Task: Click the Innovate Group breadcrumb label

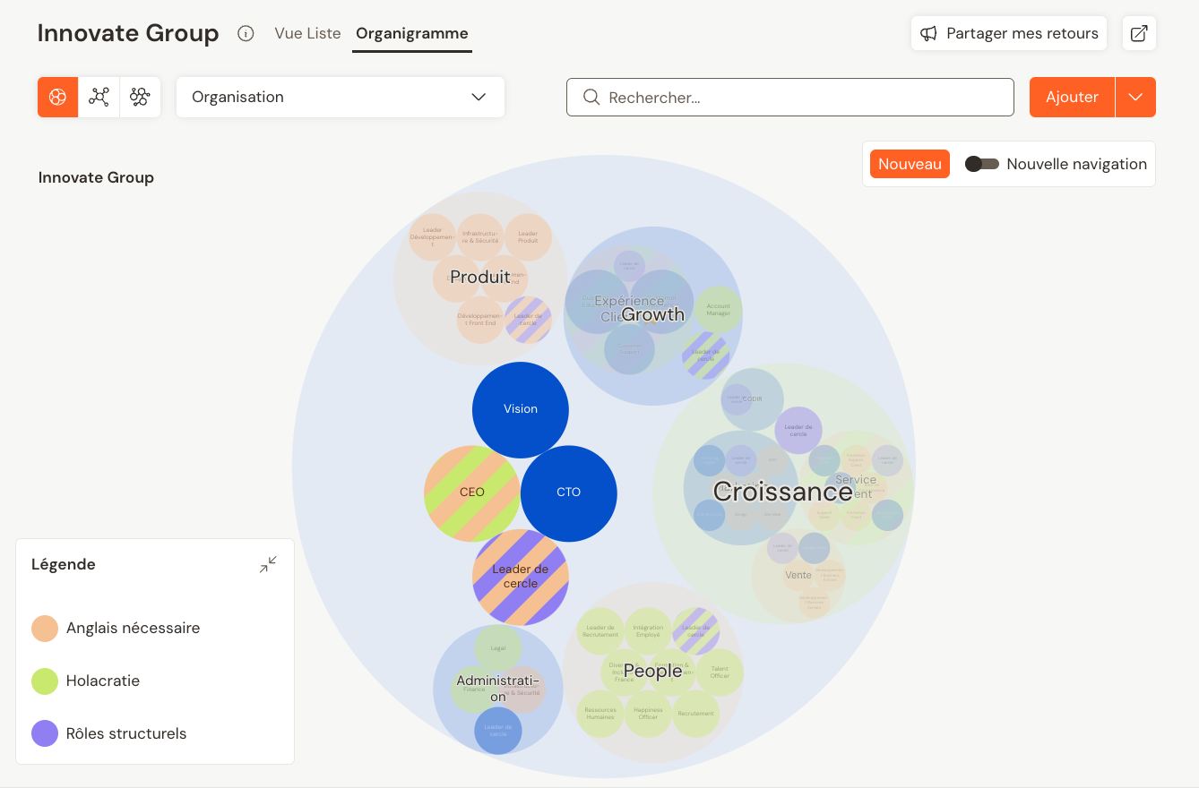Action: coord(96,177)
